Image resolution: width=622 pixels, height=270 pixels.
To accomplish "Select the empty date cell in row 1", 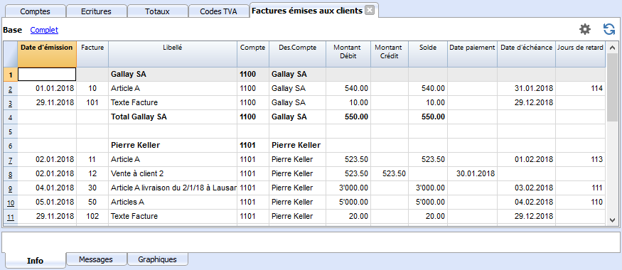I will pos(47,74).
